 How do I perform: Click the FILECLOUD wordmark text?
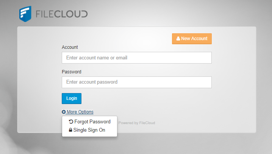pos(62,14)
